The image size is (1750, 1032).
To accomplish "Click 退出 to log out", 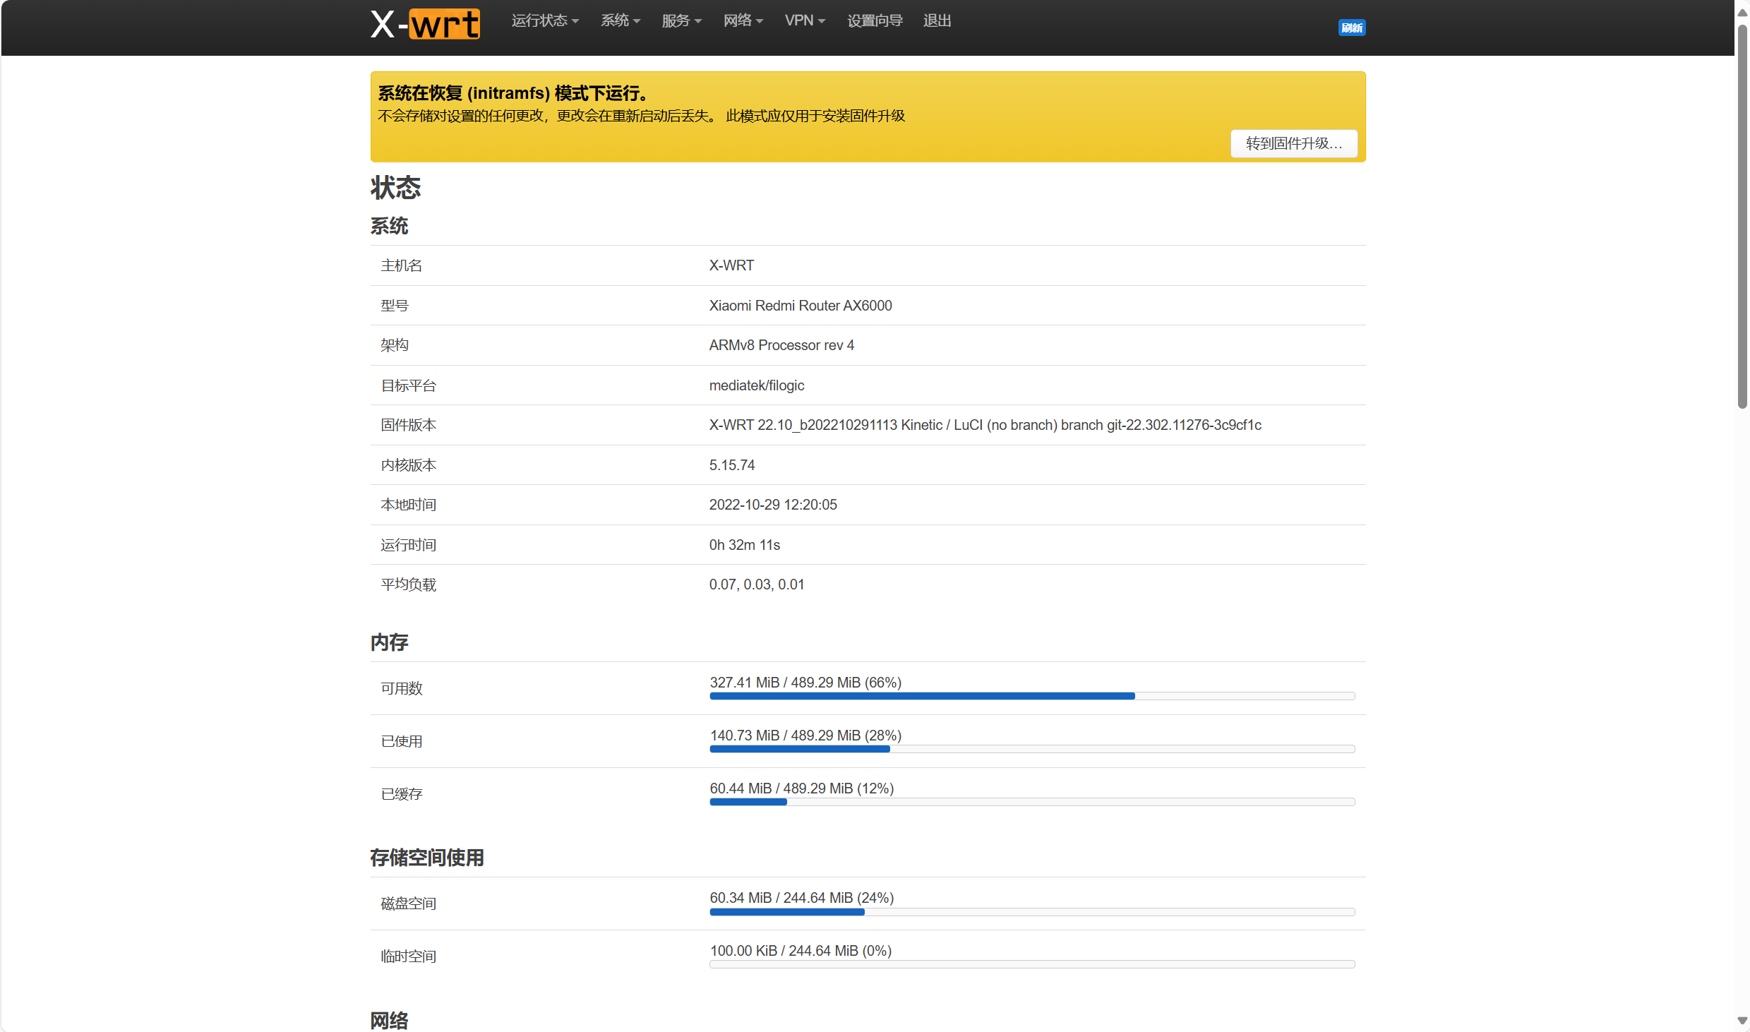I will (937, 20).
